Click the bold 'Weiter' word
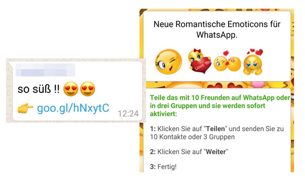 pos(216,152)
